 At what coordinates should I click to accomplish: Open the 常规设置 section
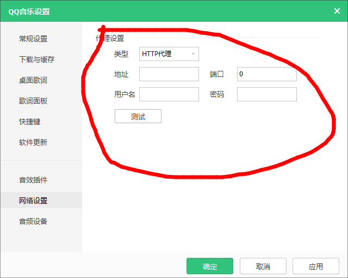pyautogui.click(x=33, y=39)
